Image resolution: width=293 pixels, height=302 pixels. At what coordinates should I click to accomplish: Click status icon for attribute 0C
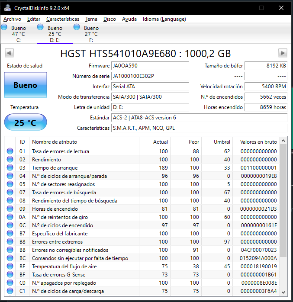click(x=10, y=225)
